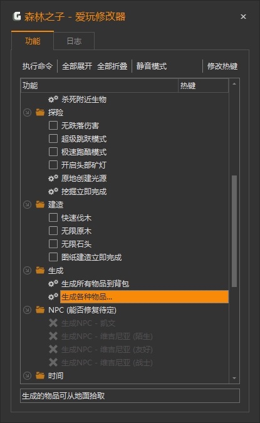Collapse the NPC group arrow
This screenshot has width=260, height=423.
pos(27,310)
